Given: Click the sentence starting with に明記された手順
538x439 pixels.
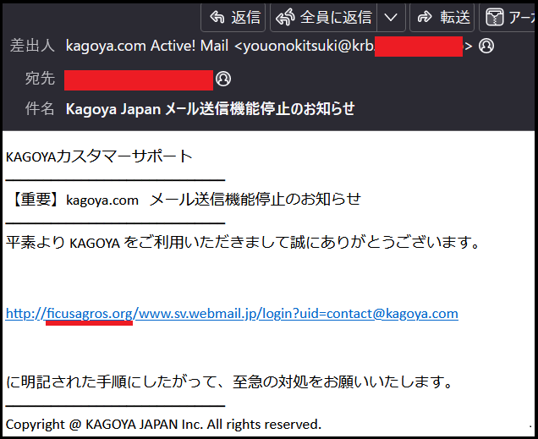Looking at the screenshot, I should 228,382.
